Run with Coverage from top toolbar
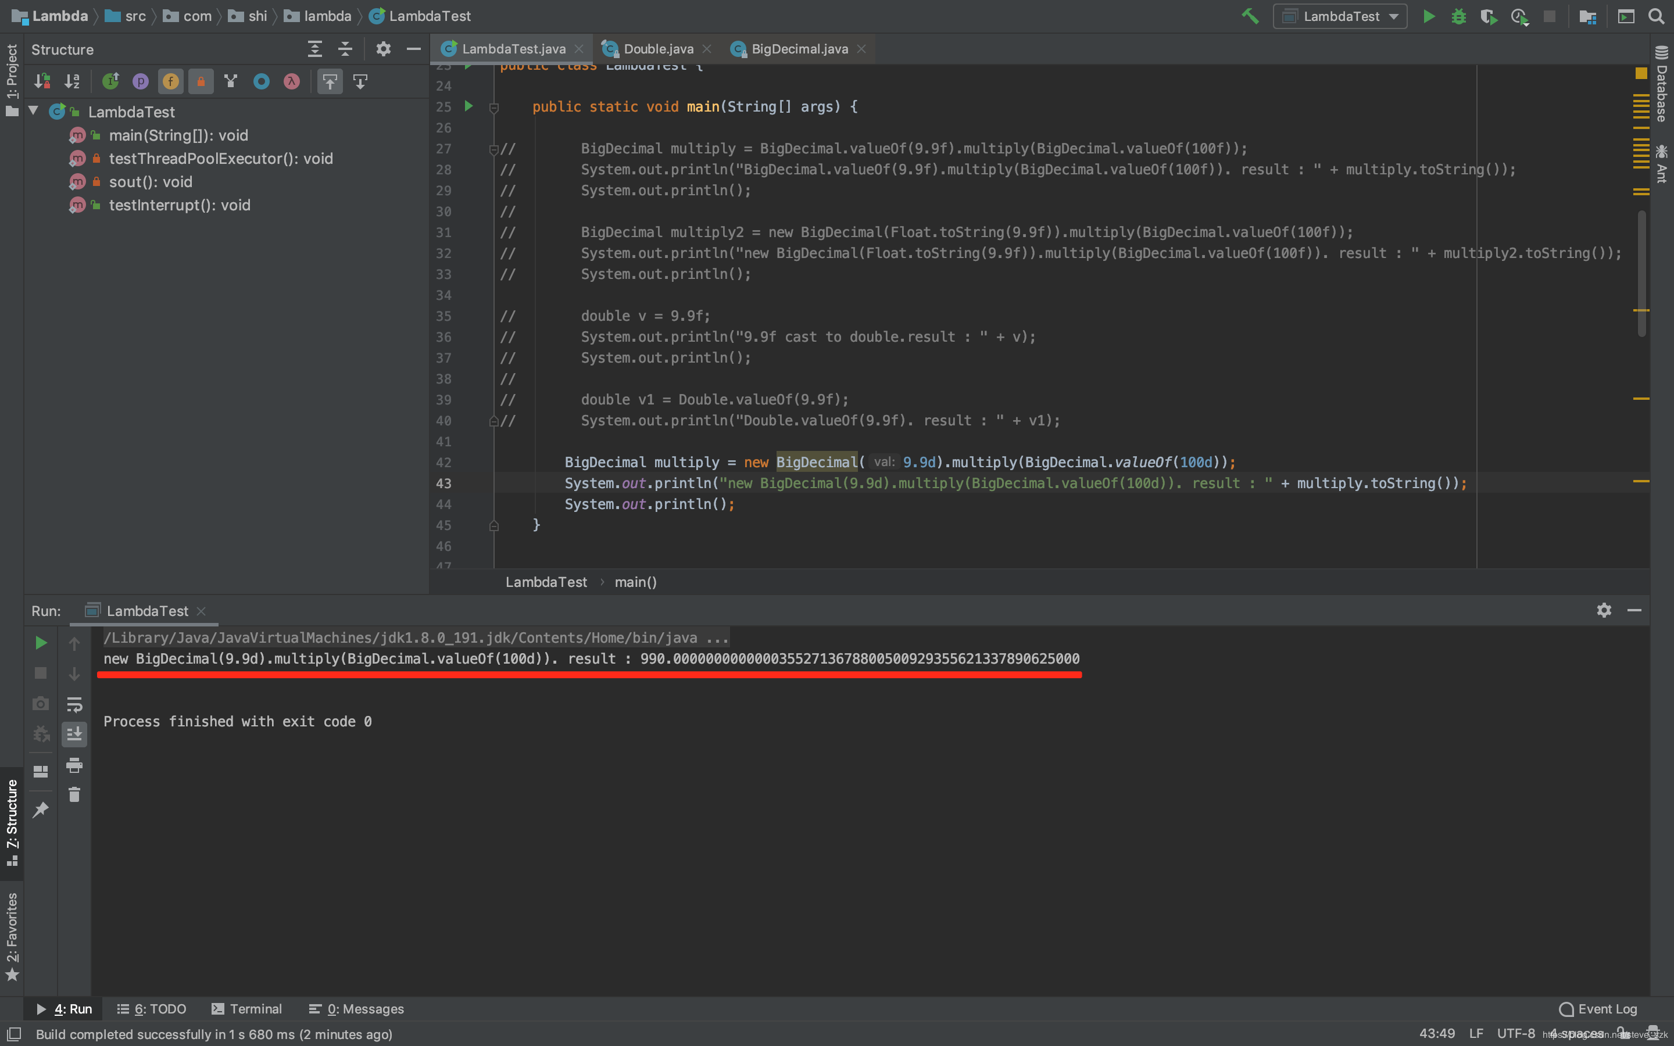This screenshot has height=1046, width=1674. tap(1488, 16)
